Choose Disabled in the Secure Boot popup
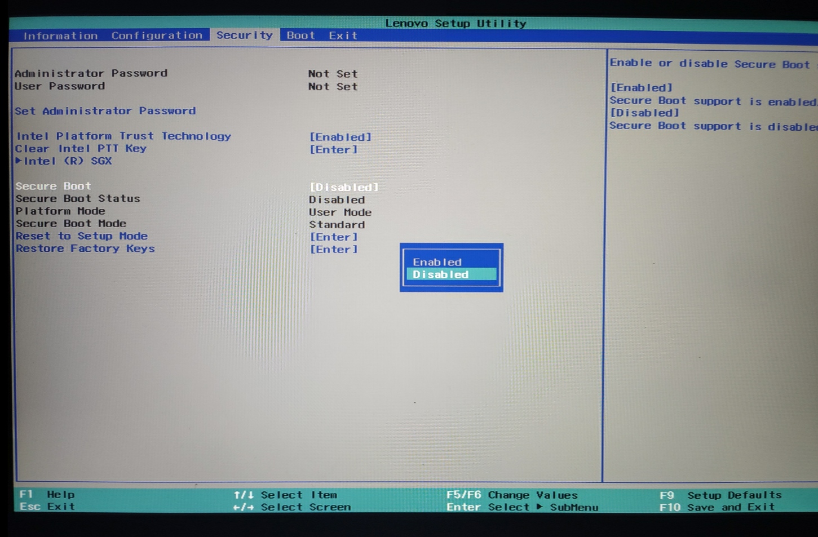Screen dimensions: 818x537 451,274
